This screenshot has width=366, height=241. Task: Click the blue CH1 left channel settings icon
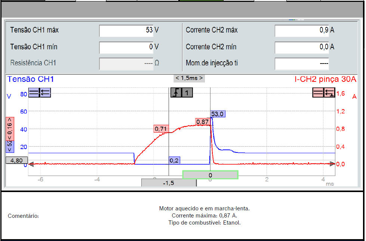coord(34,93)
